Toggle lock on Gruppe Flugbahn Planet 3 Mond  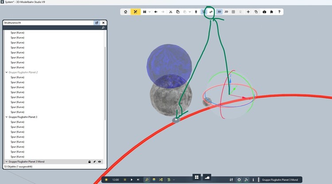point(89,162)
